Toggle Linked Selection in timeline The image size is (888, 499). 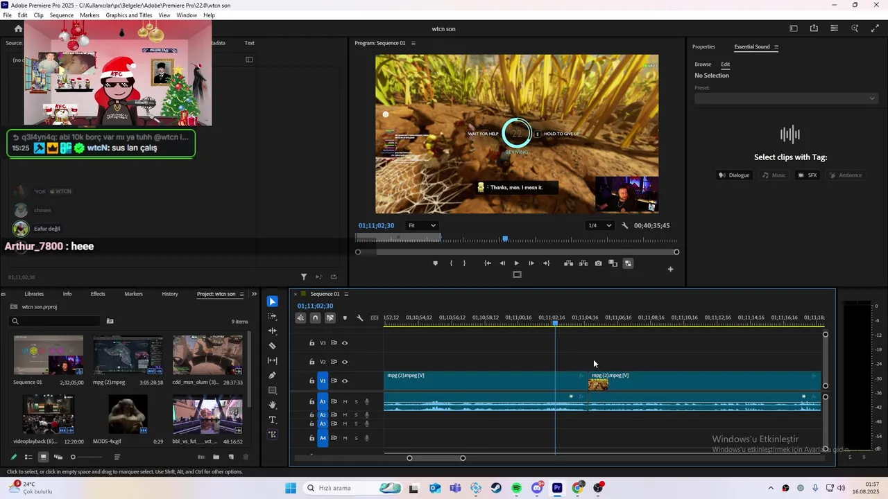click(330, 318)
